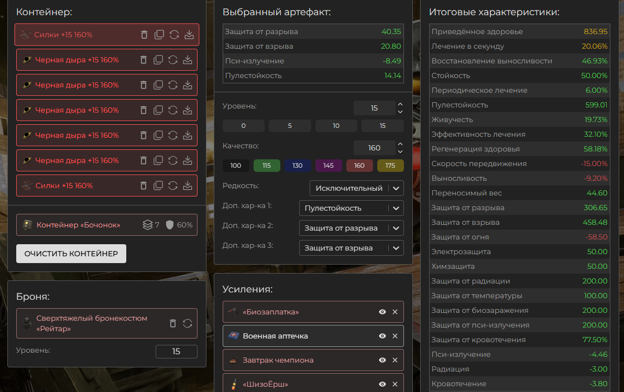Replace the second Черная дыра artifact
The height and width of the screenshot is (392, 624).
click(x=173, y=85)
